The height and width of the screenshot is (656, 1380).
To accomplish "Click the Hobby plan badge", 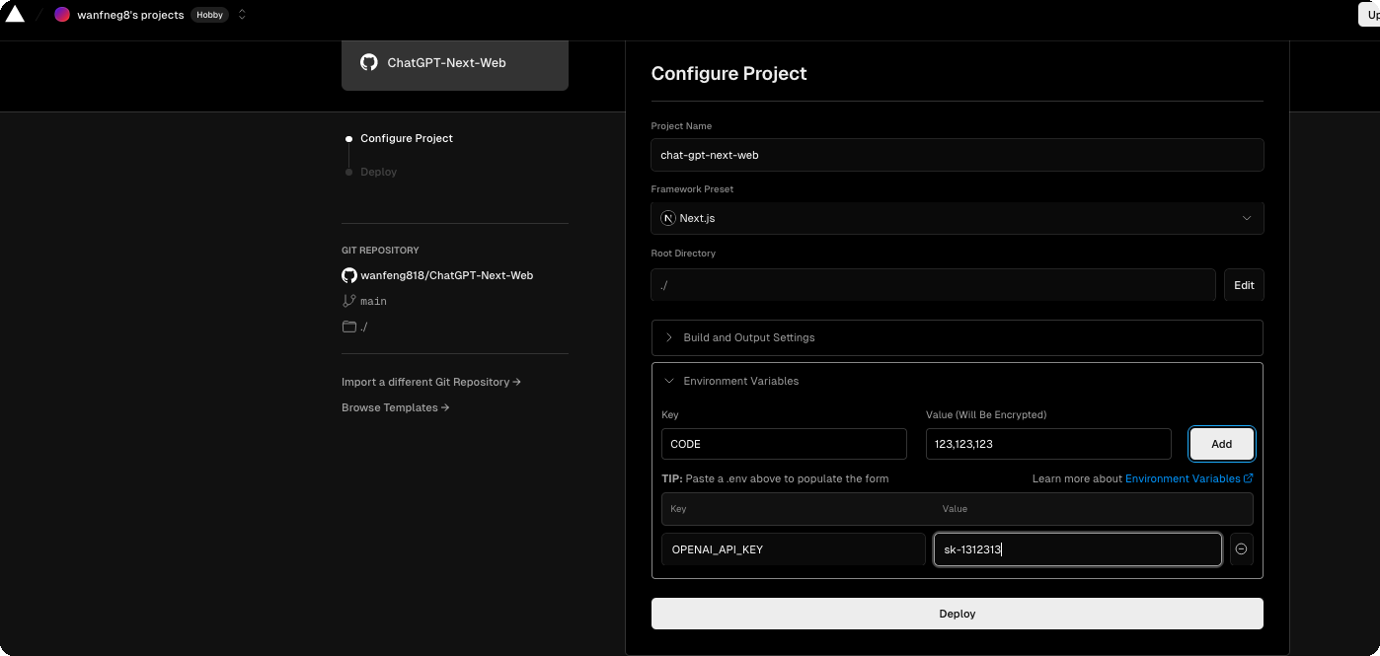I will (x=209, y=15).
